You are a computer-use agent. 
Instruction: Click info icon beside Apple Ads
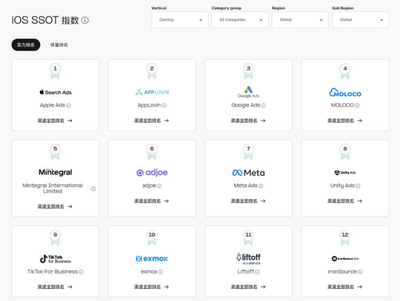click(68, 105)
